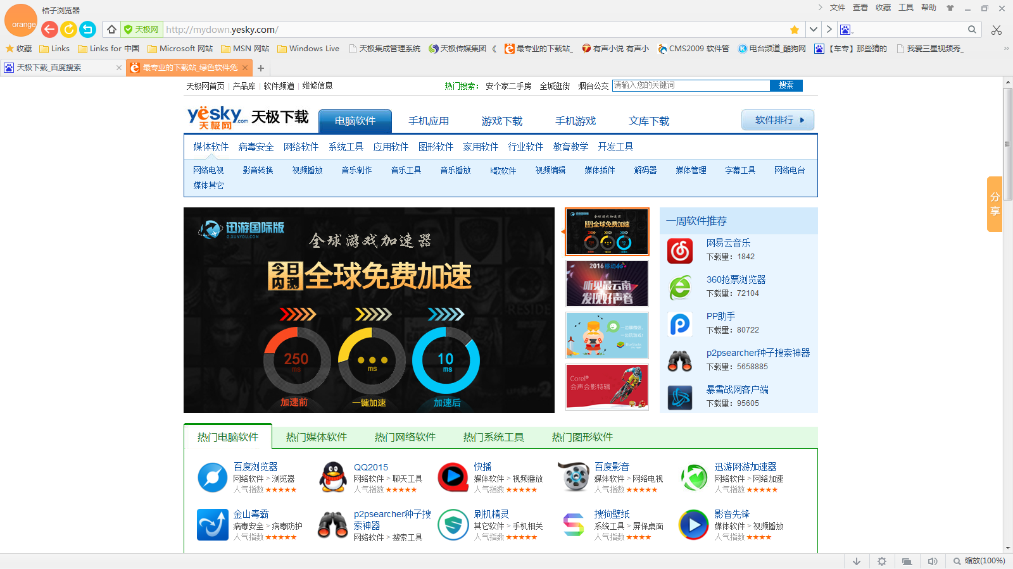Open the MSN 网站 bookmark folder
1013x569 pixels.
245,49
